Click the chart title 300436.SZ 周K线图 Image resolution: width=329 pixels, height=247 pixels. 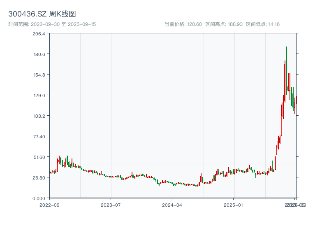tap(42, 14)
